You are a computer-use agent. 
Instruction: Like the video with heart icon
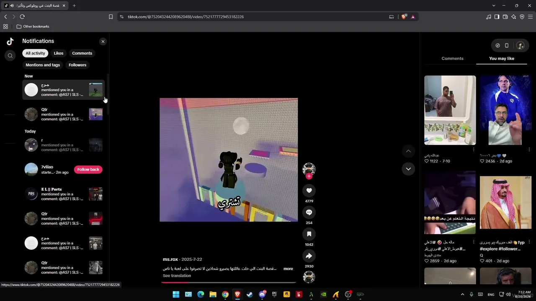309,191
